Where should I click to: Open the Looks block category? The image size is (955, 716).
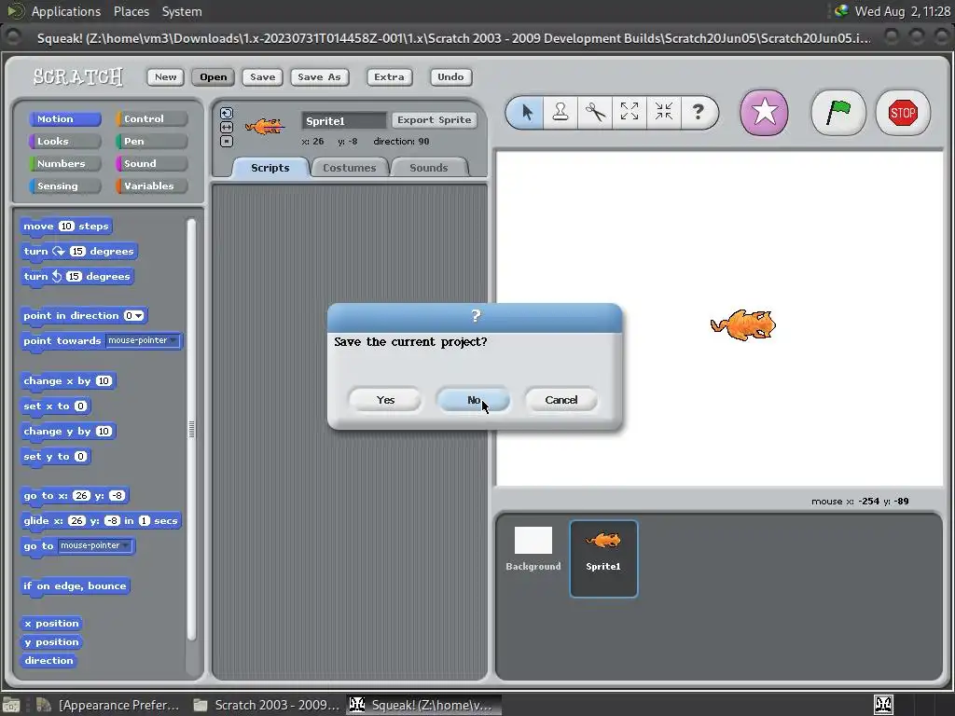(x=64, y=142)
